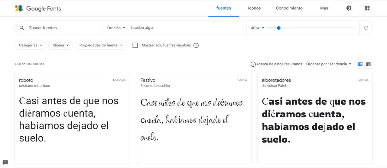
Task: Click Acerca de estos resultados
Action: pos(276,64)
